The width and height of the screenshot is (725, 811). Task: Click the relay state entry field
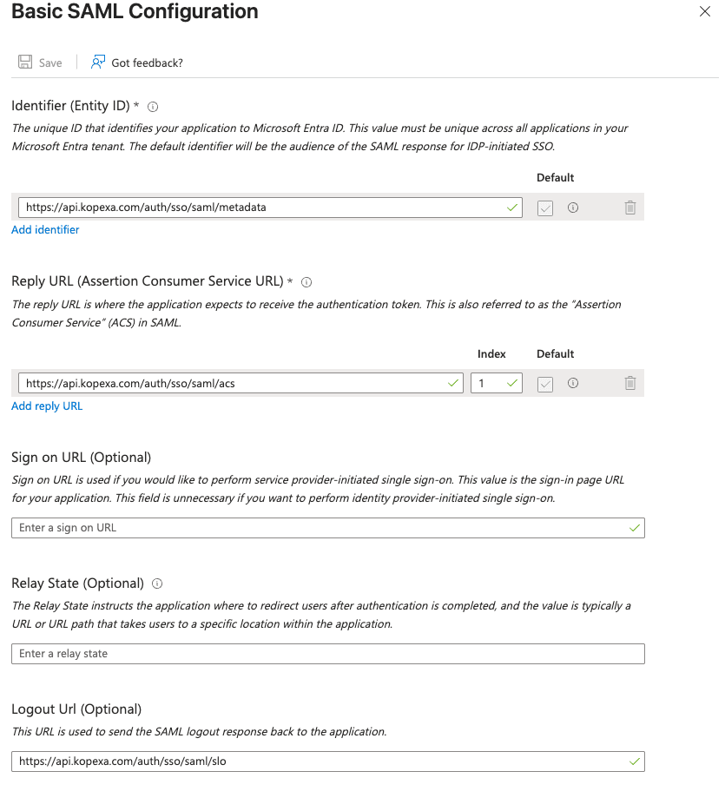[327, 653]
